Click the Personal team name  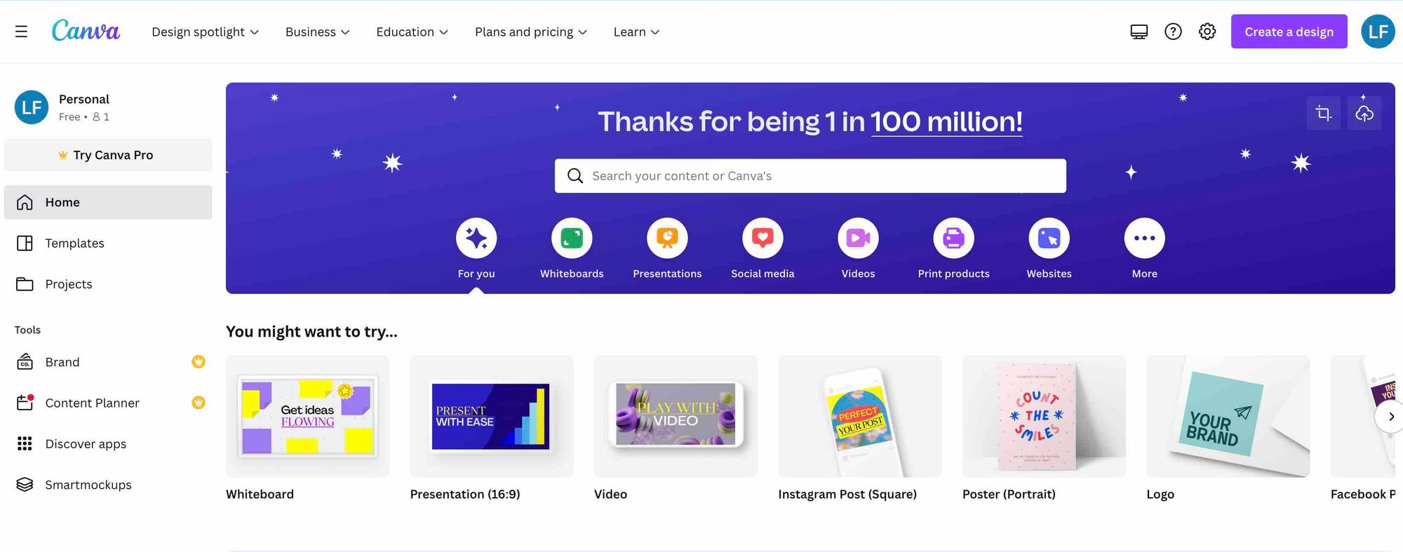coord(84,99)
